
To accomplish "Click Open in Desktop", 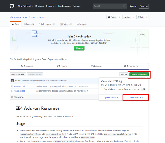I will (111, 98).
